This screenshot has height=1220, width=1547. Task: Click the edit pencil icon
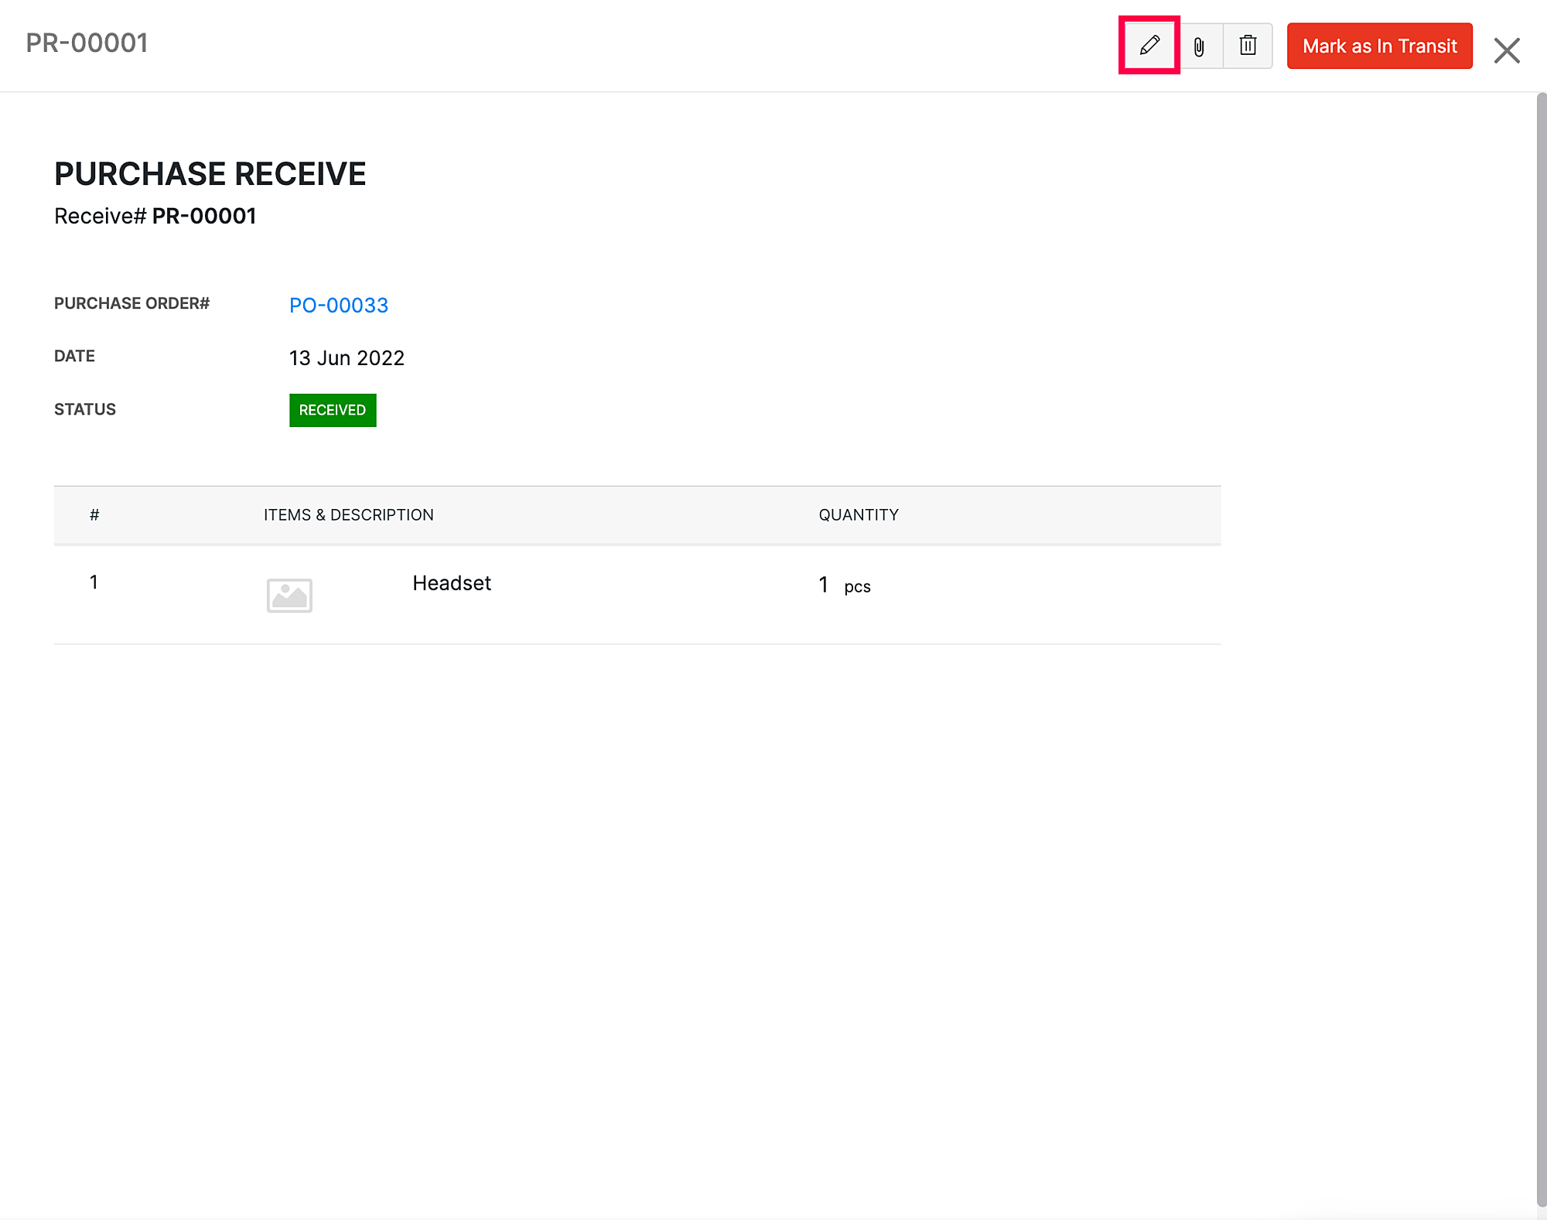tap(1149, 46)
